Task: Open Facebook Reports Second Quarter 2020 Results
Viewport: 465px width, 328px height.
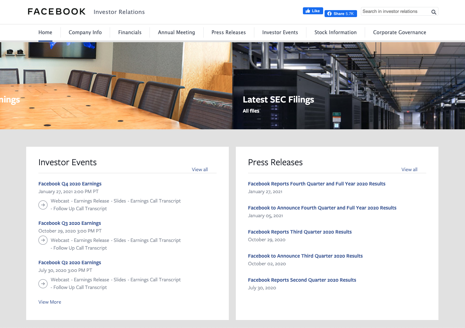Action: click(302, 280)
